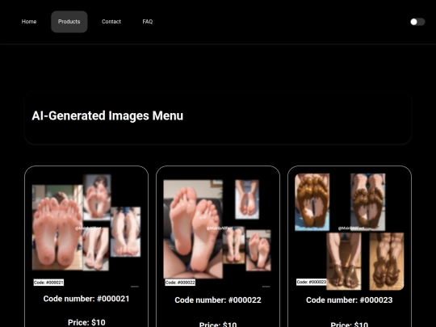Screen dimensions: 436x327
Task: Open product image for code #000022
Action: (218, 233)
